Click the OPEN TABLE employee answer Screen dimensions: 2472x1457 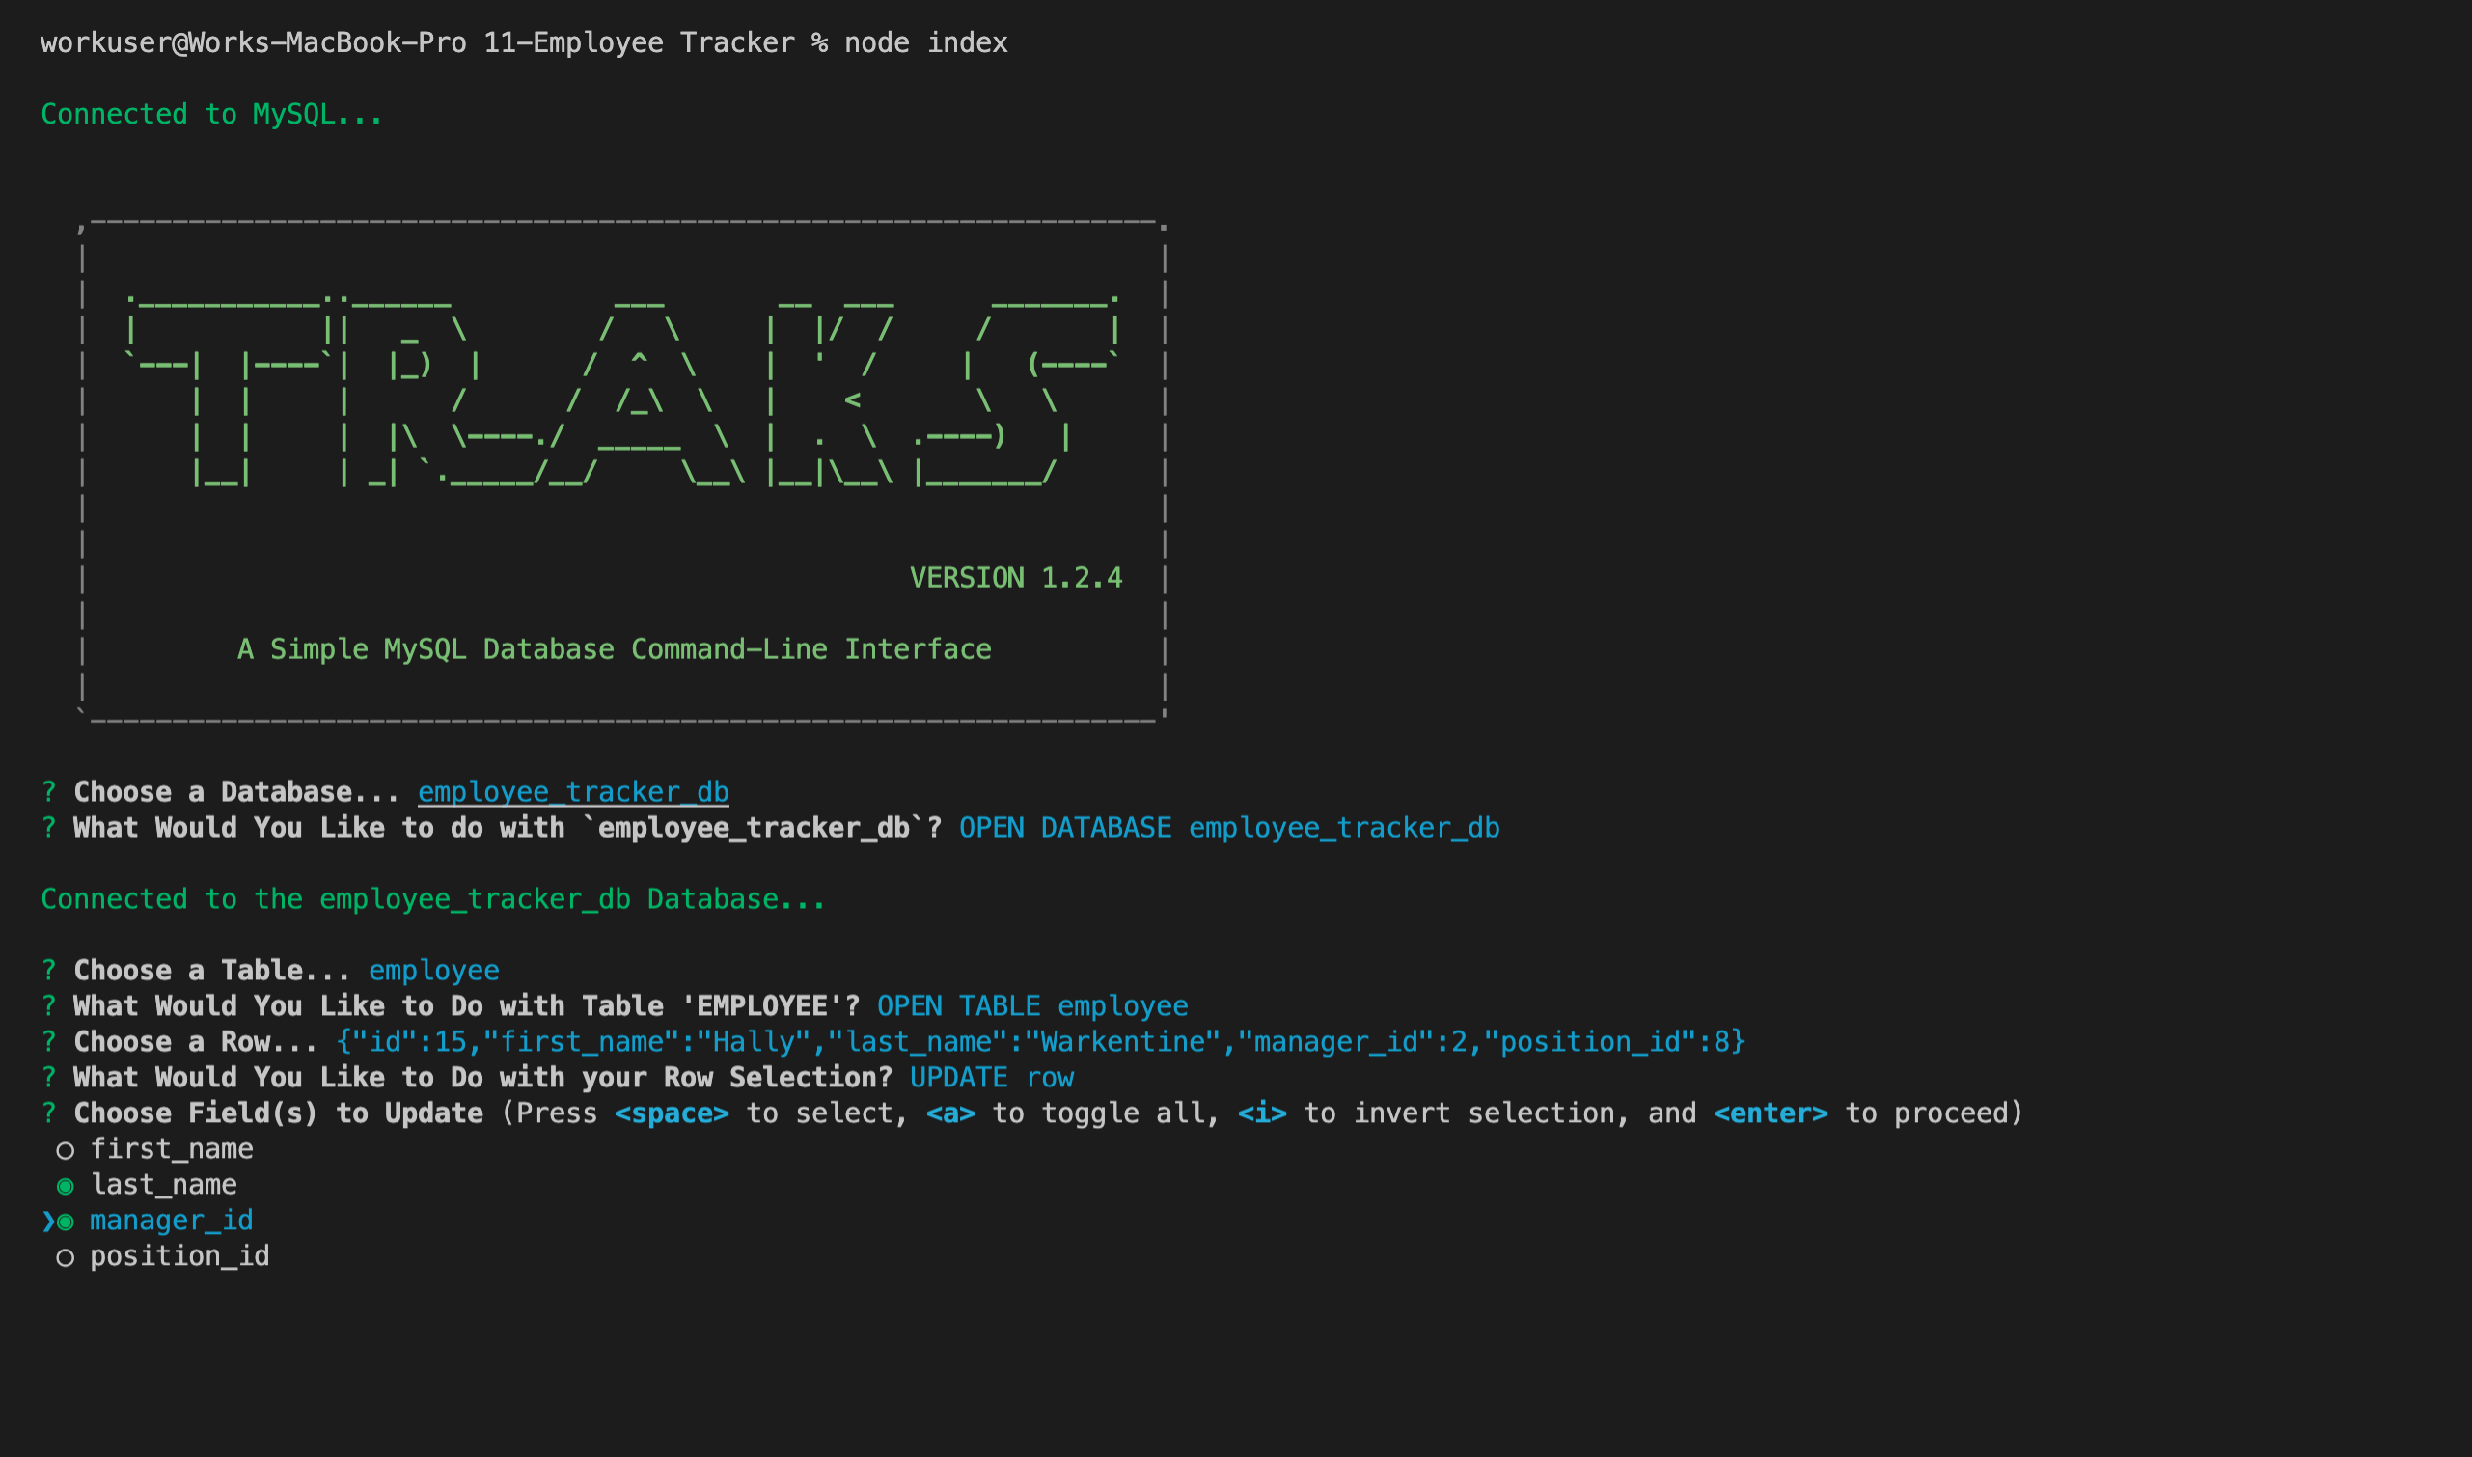pos(1031,1006)
